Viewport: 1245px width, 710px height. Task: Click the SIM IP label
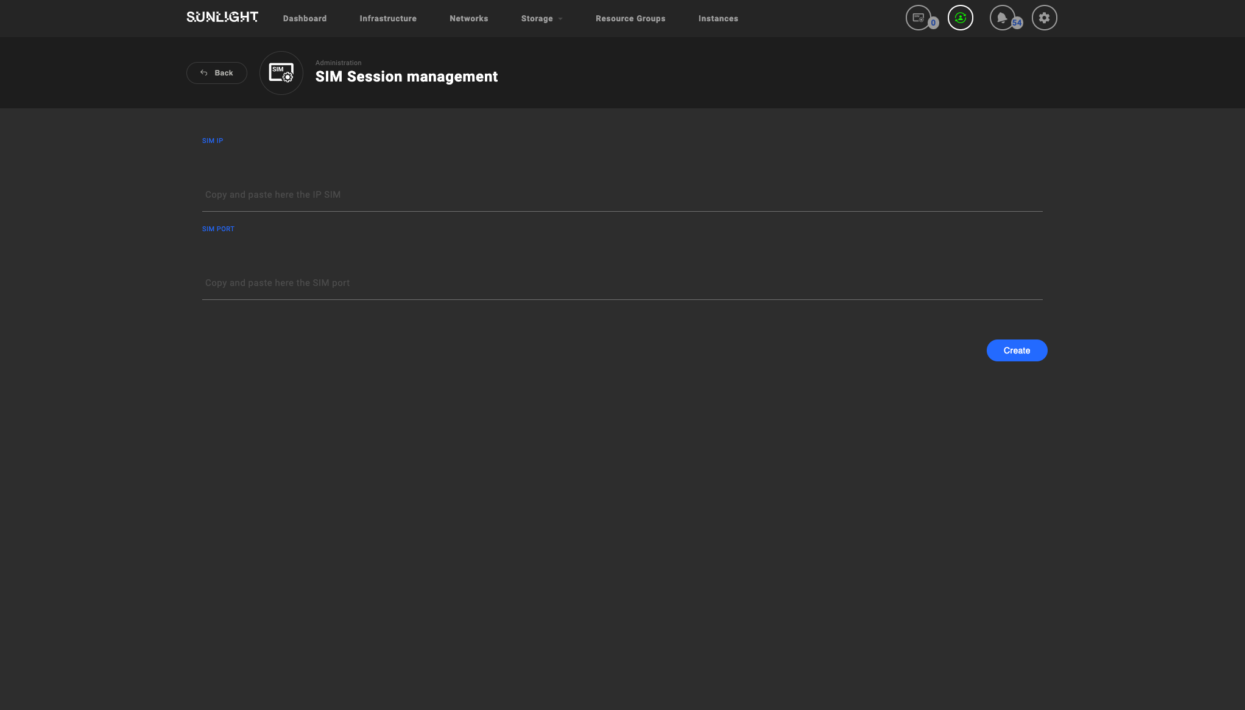point(213,141)
